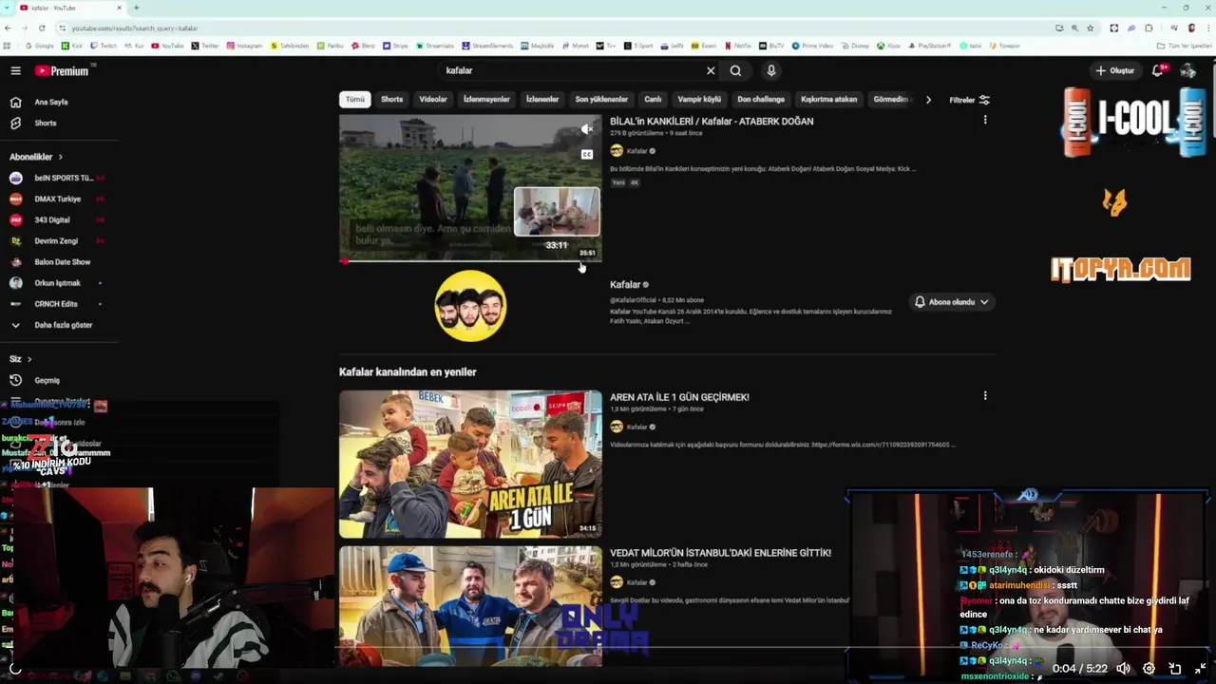This screenshot has width=1216, height=684.
Task: Open AREN ATA İLE 1 GÜN GEÇİRMEK title
Action: [679, 397]
